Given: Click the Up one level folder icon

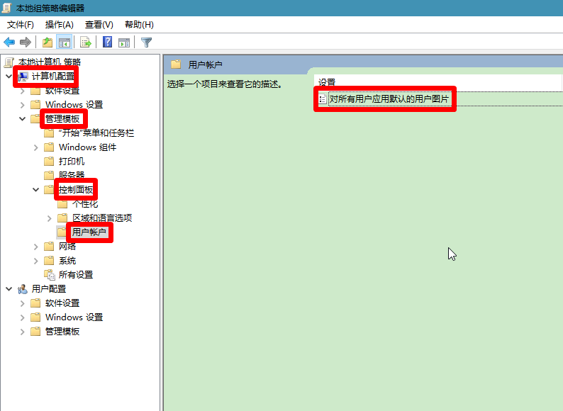Looking at the screenshot, I should [48, 43].
